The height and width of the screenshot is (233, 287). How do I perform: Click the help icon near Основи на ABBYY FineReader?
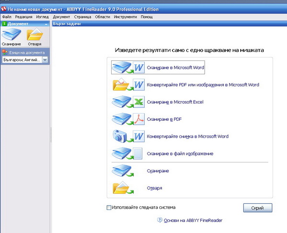point(160,220)
